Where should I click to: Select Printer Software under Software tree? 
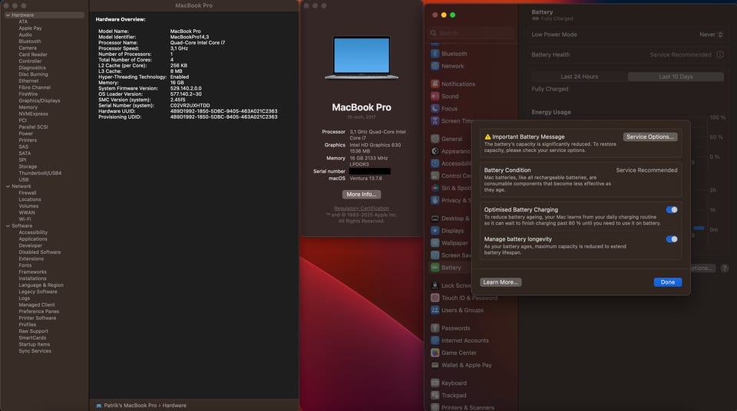(38, 318)
